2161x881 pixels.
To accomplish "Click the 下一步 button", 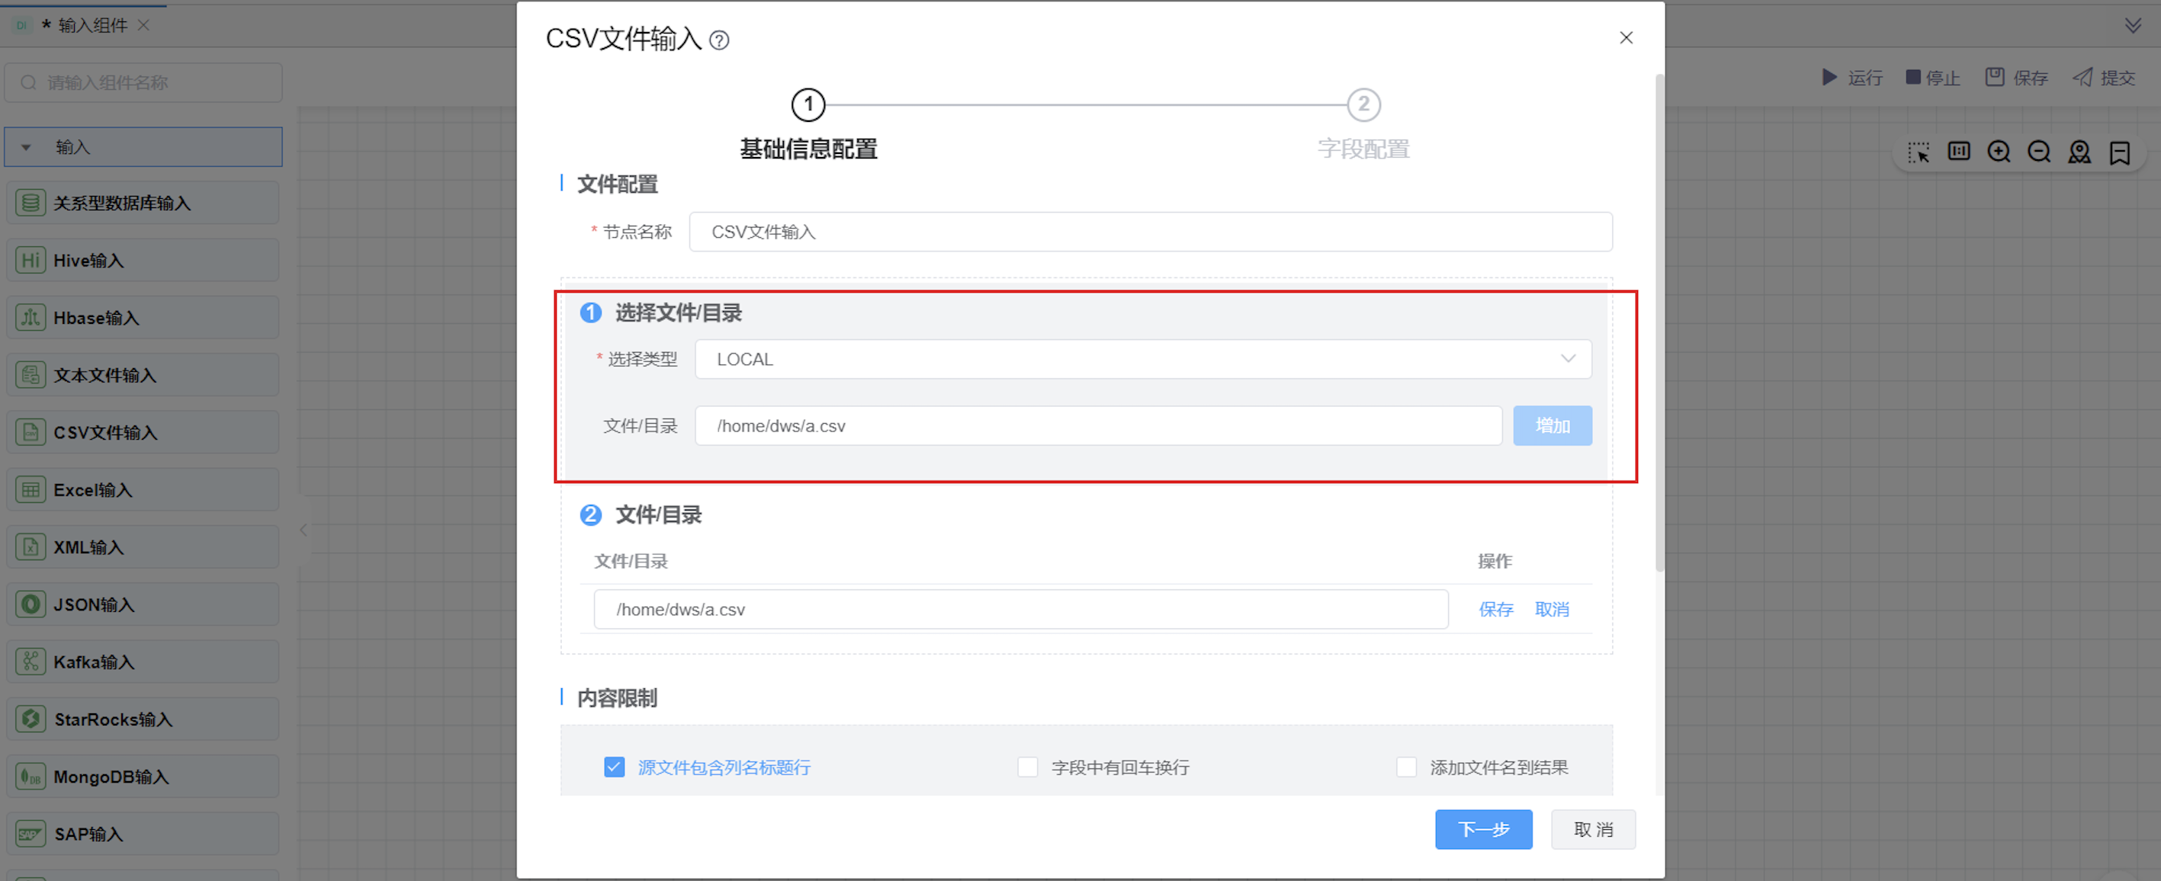I will pyautogui.click(x=1482, y=829).
